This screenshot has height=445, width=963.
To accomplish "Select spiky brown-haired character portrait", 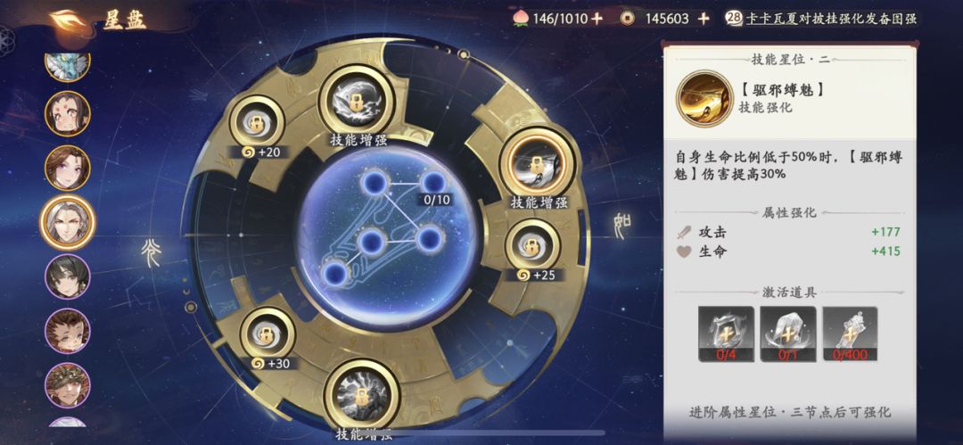I will click(x=68, y=331).
